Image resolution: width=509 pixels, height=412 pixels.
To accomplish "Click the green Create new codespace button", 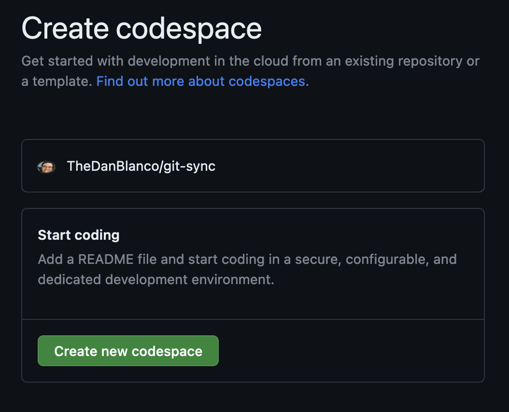I will click(x=128, y=351).
